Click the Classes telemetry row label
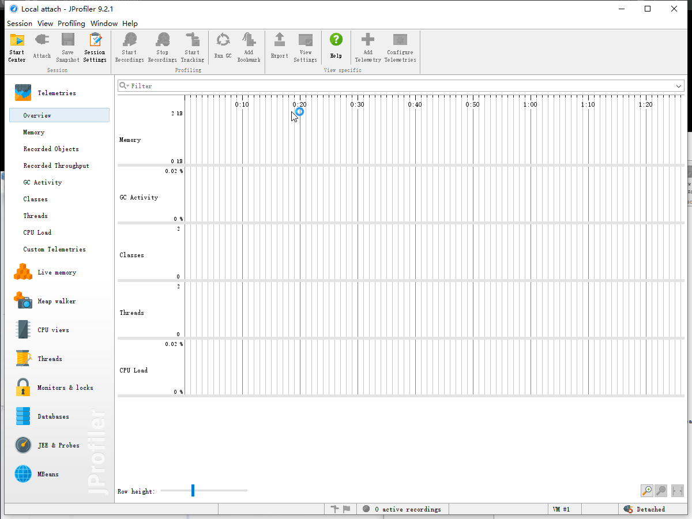 (x=131, y=255)
